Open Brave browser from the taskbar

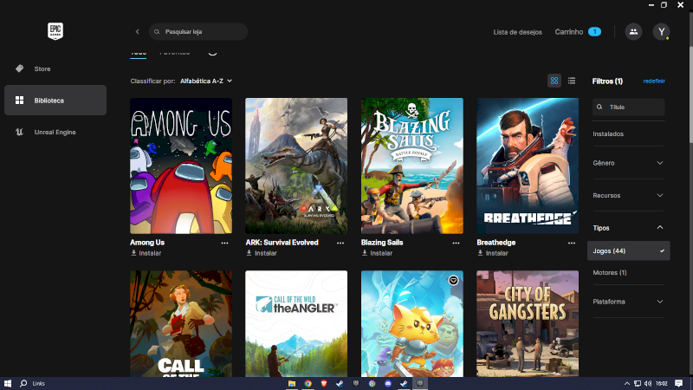click(324, 383)
